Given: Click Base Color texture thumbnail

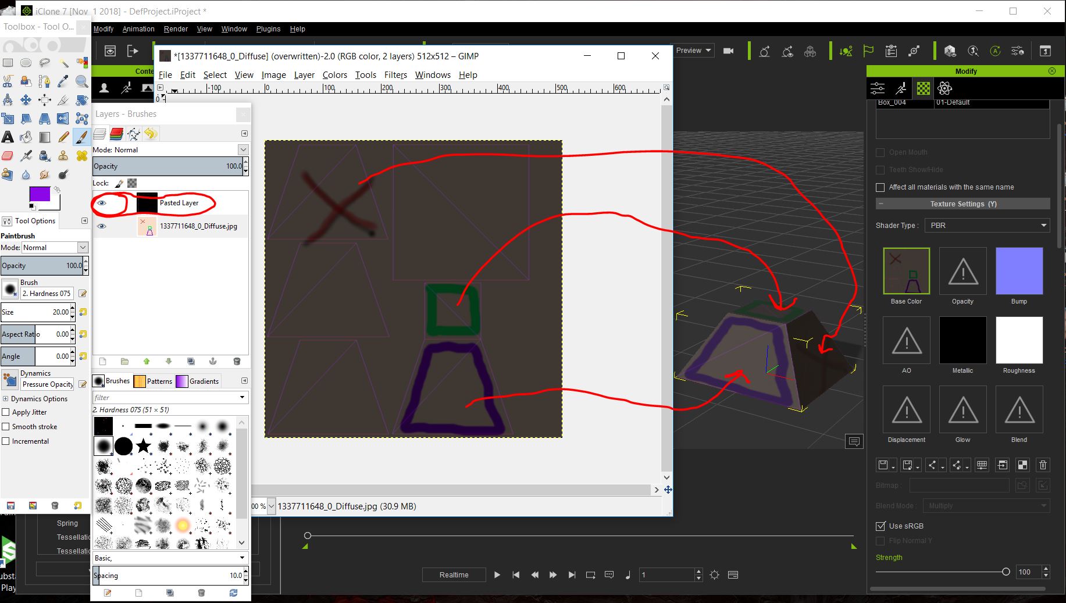Looking at the screenshot, I should [x=906, y=271].
